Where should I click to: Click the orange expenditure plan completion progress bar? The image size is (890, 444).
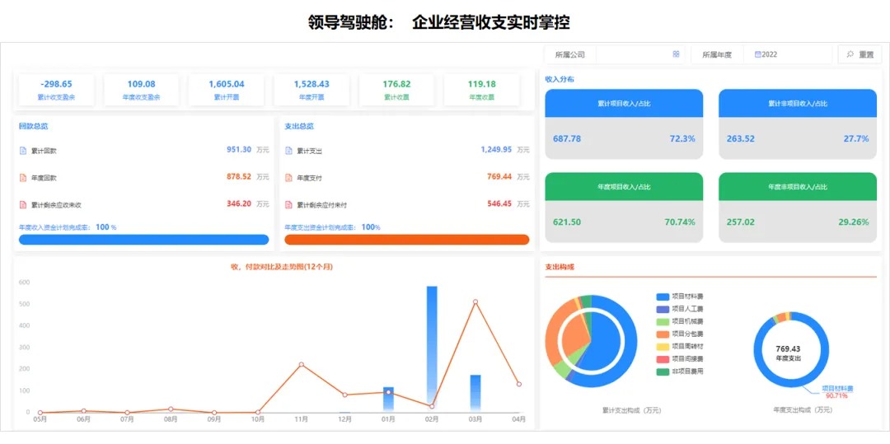point(407,239)
